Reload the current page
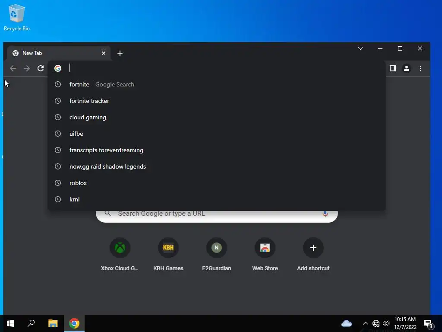The image size is (442, 332). coord(41,68)
